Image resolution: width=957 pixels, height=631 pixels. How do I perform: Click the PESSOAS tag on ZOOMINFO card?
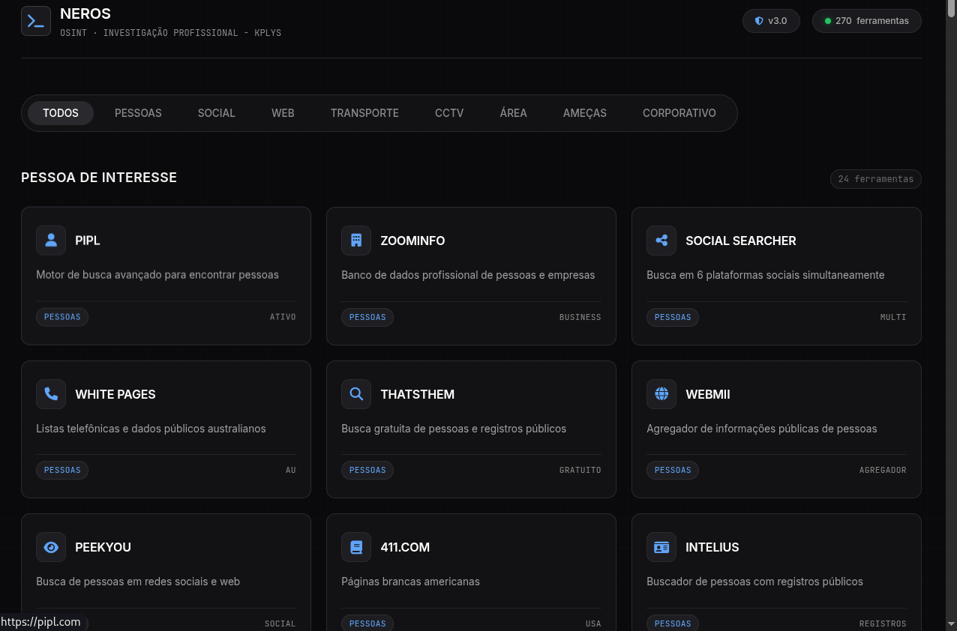point(367,317)
